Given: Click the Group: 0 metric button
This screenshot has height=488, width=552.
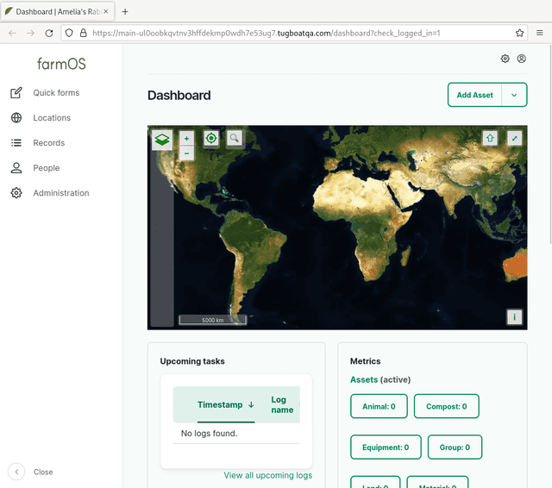Looking at the screenshot, I should [x=455, y=447].
